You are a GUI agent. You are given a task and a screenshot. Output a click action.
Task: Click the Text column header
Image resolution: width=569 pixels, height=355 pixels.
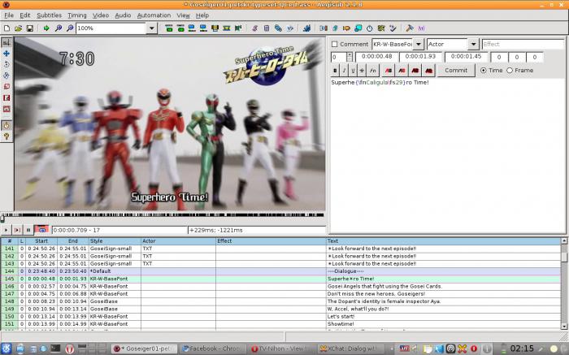444,240
